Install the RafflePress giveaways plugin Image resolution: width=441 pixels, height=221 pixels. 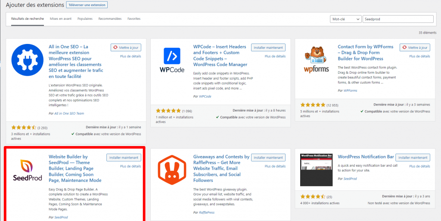click(268, 158)
